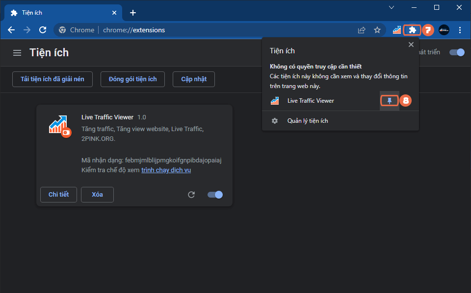Click the version number 1.0
Viewport: 471px width, 293px height.
pyautogui.click(x=142, y=117)
